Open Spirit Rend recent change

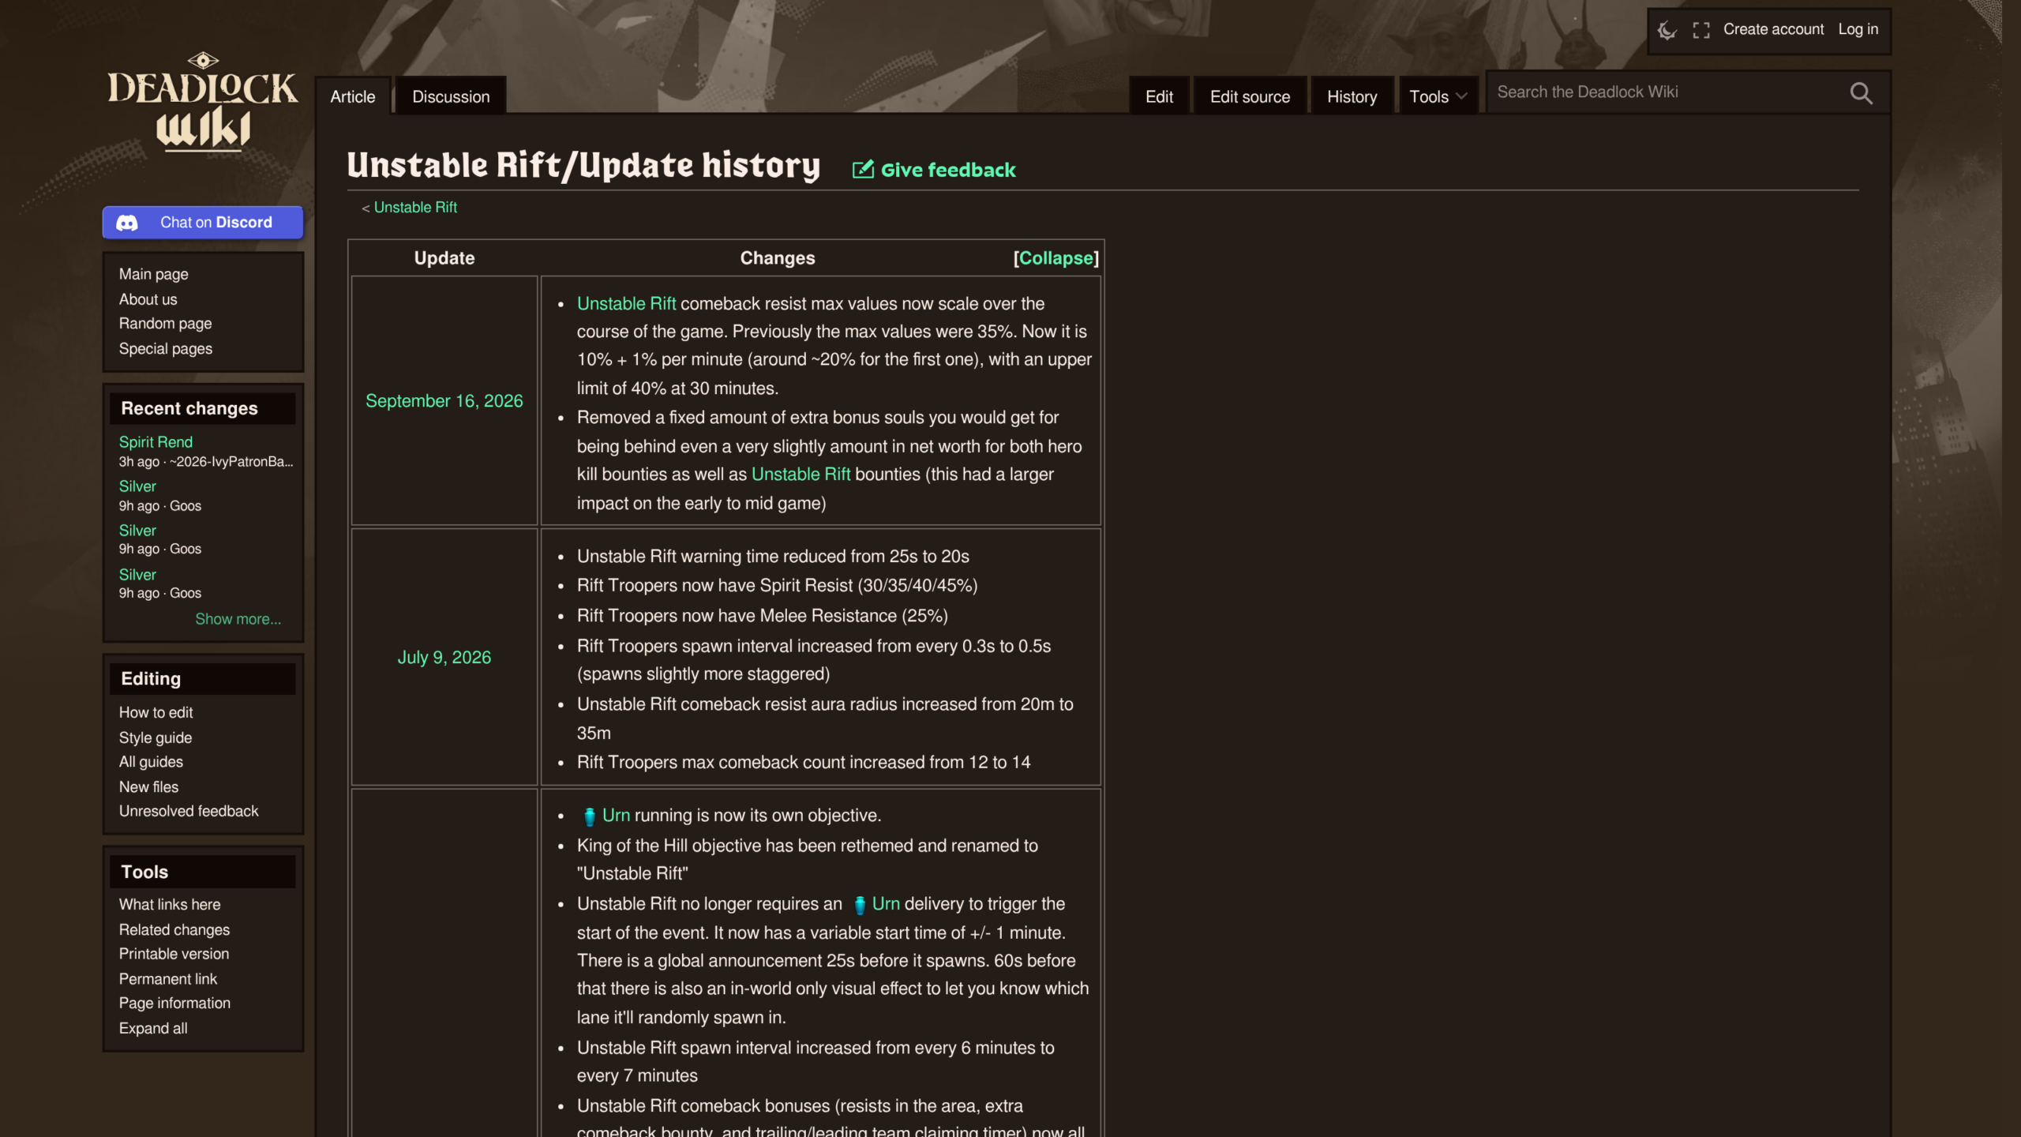[156, 442]
